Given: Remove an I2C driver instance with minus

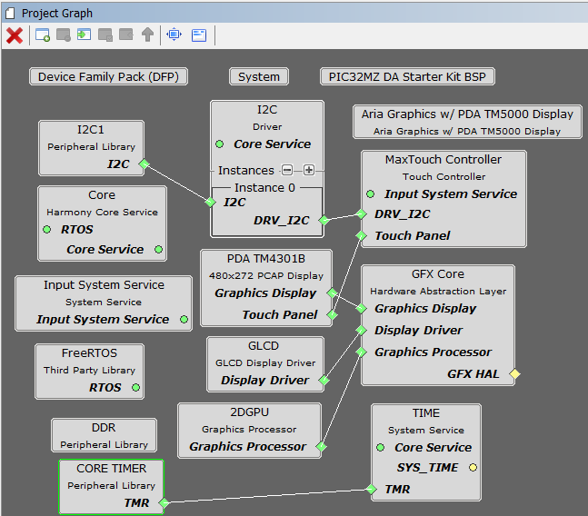Looking at the screenshot, I should 287,170.
